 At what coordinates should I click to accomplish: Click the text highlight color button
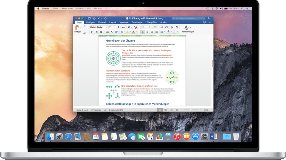[x=127, y=32]
